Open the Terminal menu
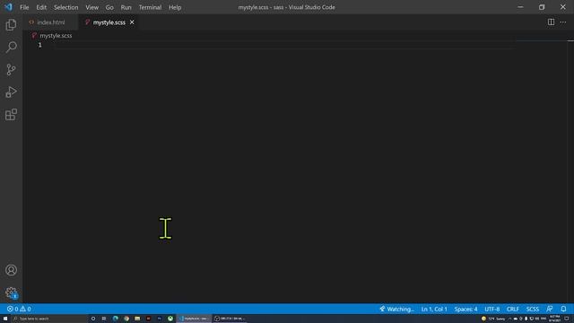The image size is (574, 323). (x=150, y=7)
